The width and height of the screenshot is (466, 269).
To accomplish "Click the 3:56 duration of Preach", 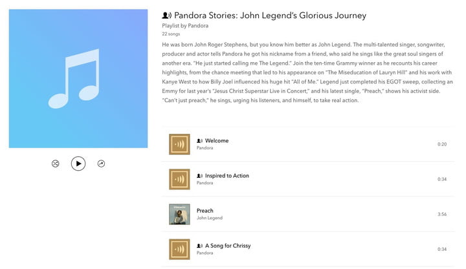I will (442, 214).
